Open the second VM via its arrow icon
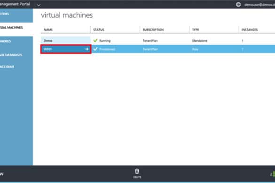275x183 pixels. [87, 49]
